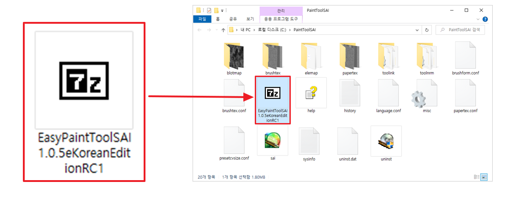Click the 관리 contextual tab header

click(x=281, y=10)
